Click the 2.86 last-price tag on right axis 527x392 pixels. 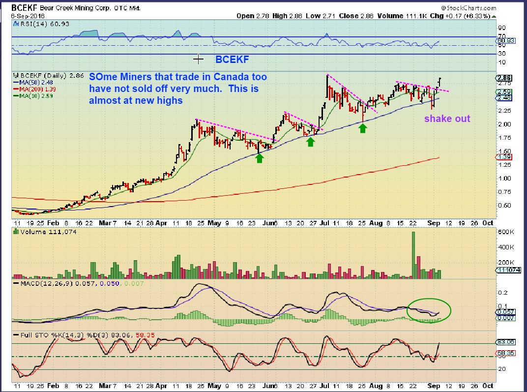(x=503, y=78)
